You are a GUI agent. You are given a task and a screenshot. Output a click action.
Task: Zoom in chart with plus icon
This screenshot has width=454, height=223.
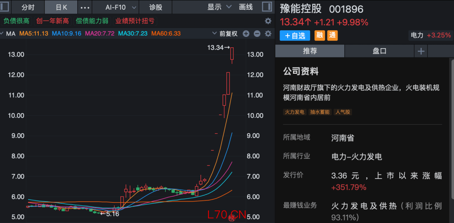coord(246,34)
